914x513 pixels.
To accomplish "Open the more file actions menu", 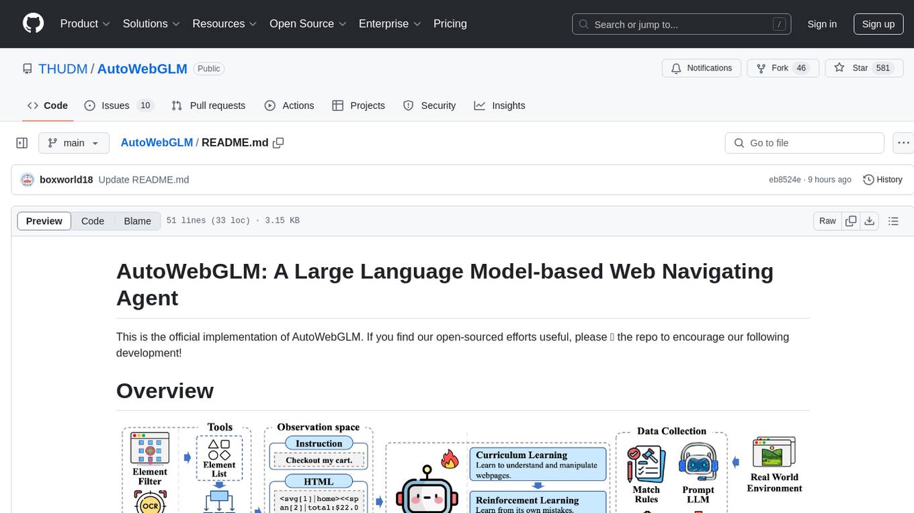I will (x=903, y=143).
